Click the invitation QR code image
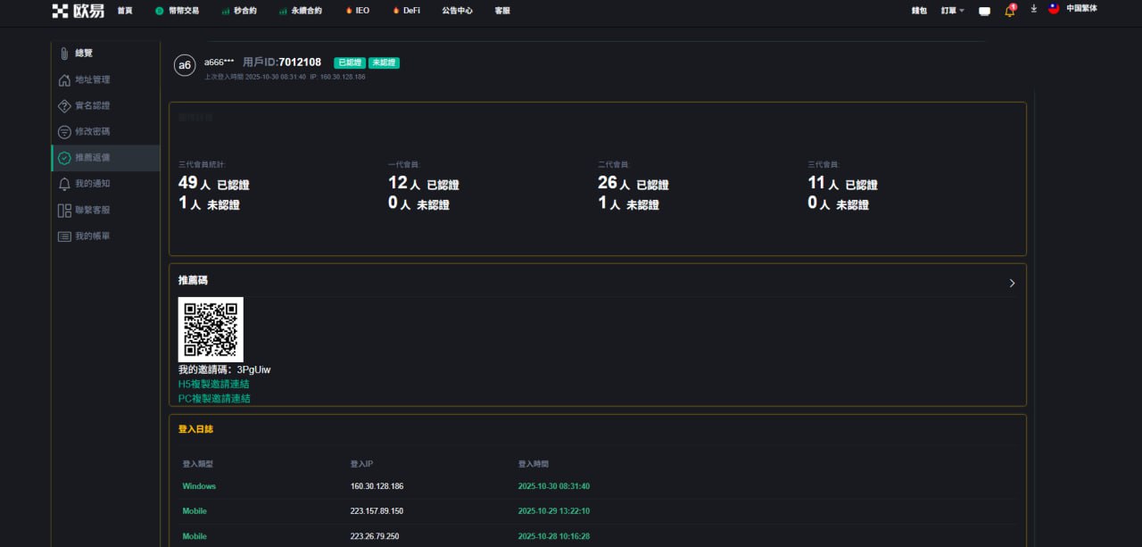Viewport: 1142px width, 547px height. pos(211,329)
